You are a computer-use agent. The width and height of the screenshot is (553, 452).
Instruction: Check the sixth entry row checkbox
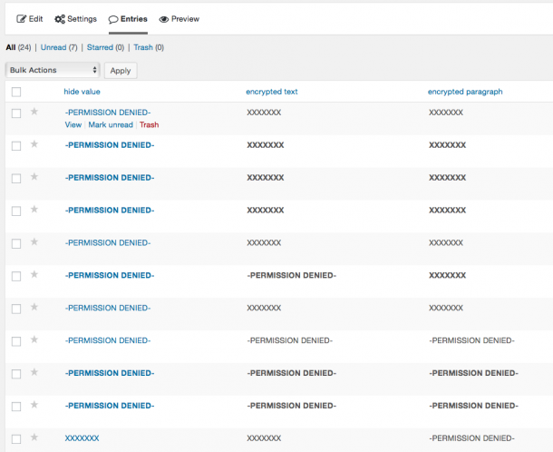point(16,276)
